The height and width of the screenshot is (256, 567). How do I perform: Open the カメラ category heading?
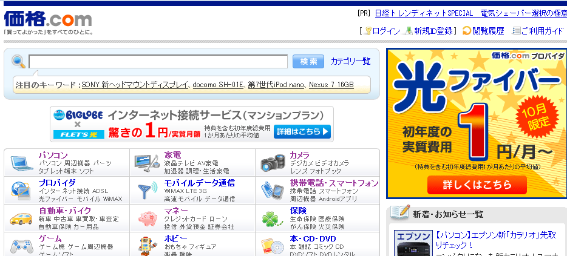[x=300, y=156]
